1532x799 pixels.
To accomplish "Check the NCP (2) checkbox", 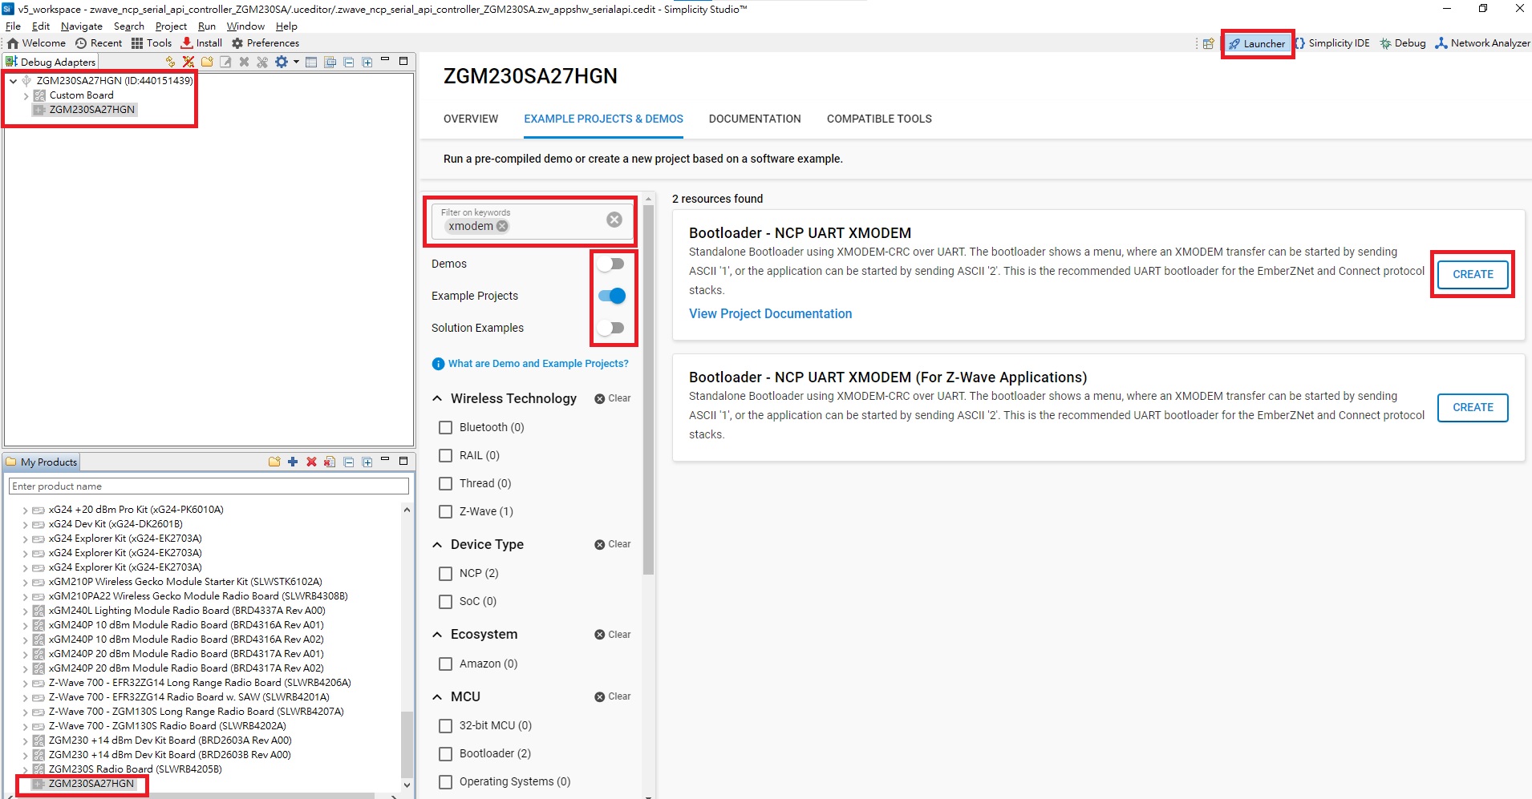I will pos(446,573).
